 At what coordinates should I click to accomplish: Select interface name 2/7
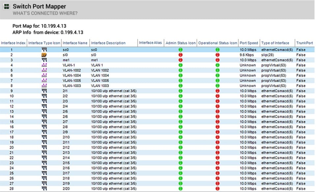pos(65,122)
